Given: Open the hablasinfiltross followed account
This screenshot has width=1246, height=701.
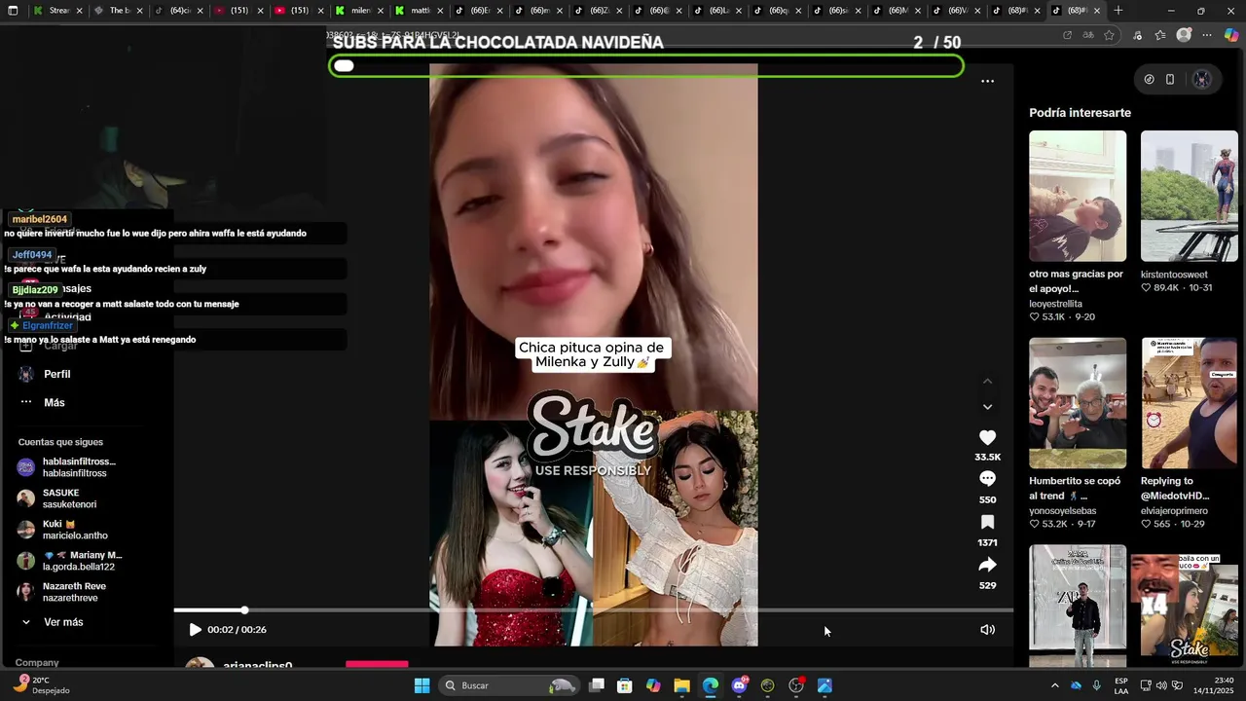Looking at the screenshot, I should point(68,467).
